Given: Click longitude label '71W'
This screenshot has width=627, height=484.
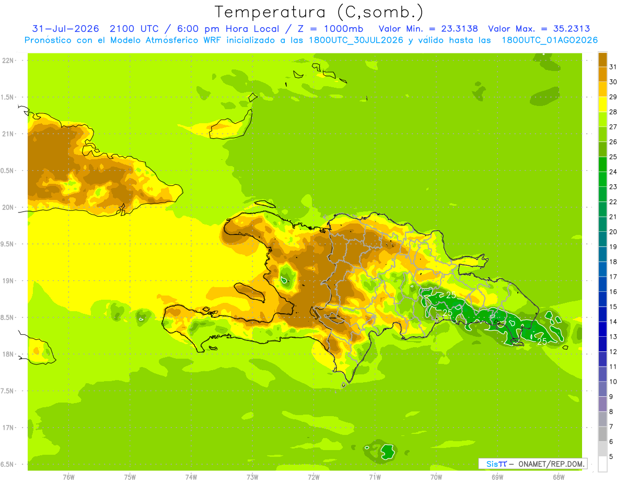Looking at the screenshot, I should click(375, 477).
